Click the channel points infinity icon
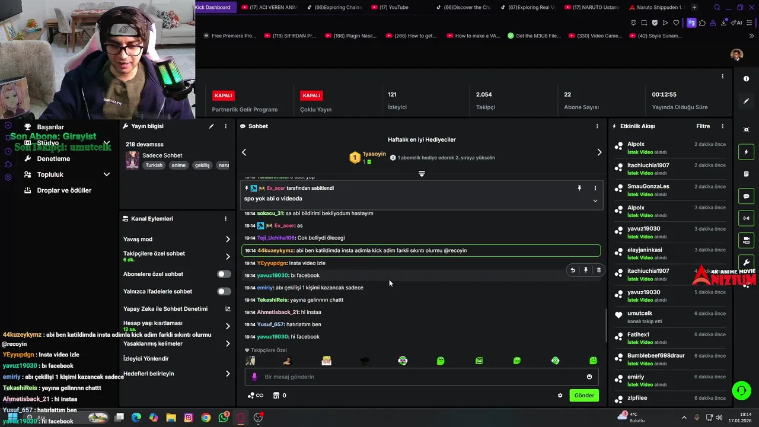This screenshot has height=427, width=759. point(255,396)
